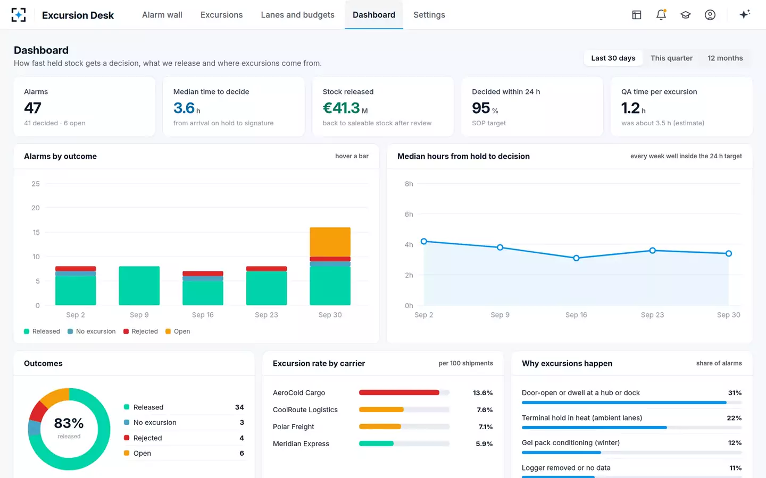Click the Sep 16 point on the line chart
This screenshot has height=478, width=766.
[x=576, y=258]
